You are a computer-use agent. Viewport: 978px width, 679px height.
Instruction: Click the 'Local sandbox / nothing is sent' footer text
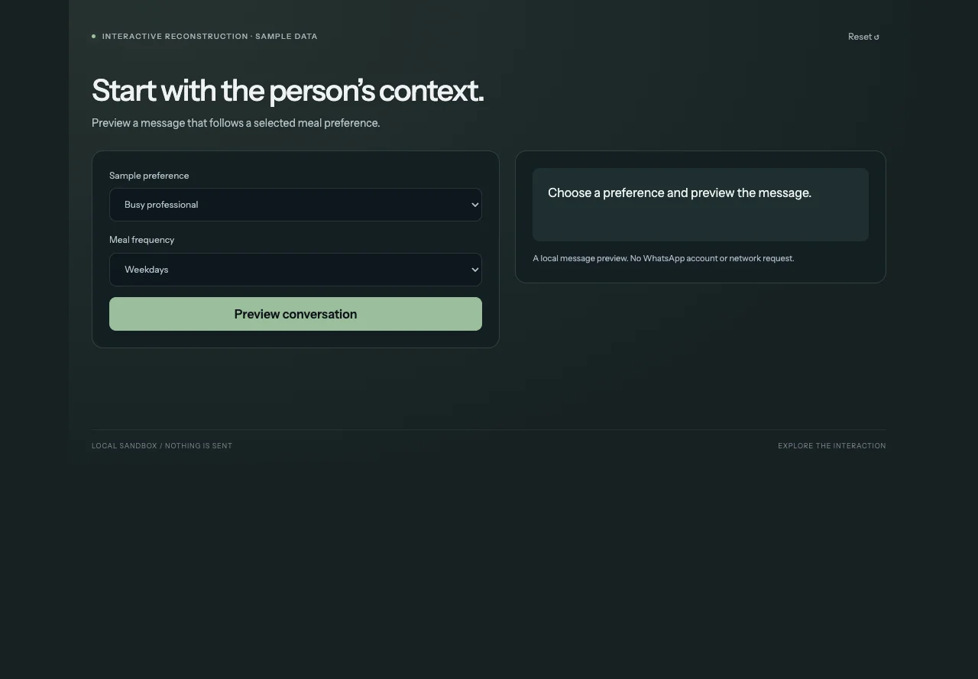click(x=162, y=445)
